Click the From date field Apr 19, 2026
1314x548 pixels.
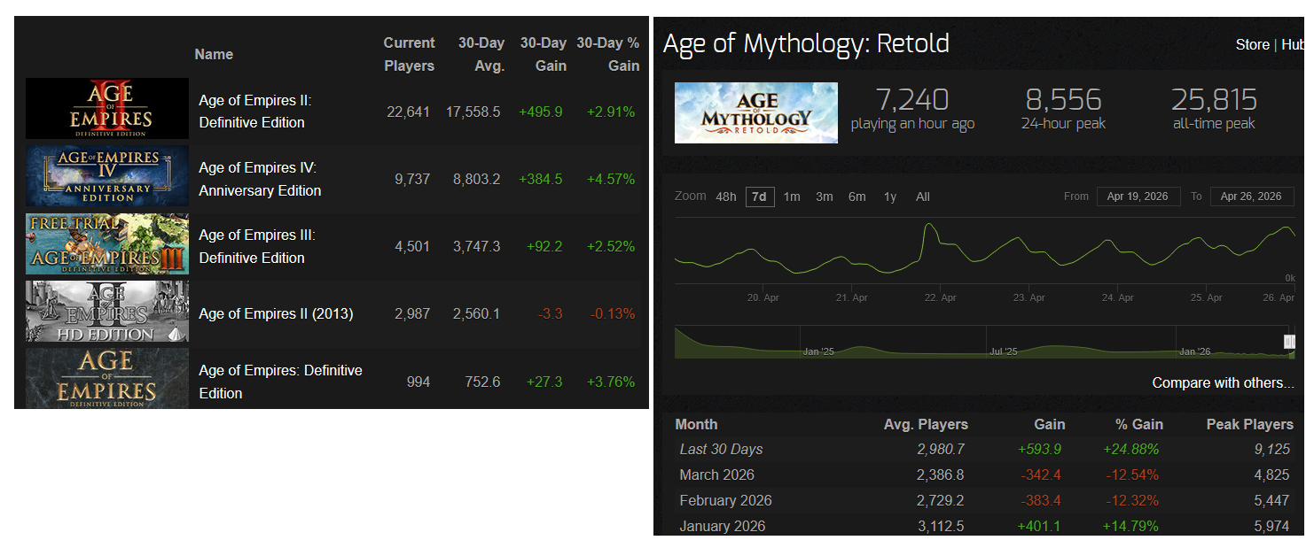pyautogui.click(x=1138, y=197)
